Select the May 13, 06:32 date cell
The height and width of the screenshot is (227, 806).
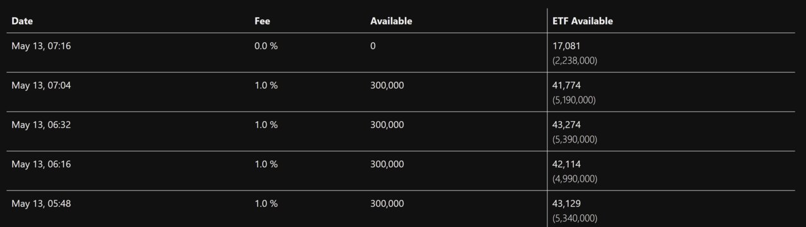click(41, 125)
